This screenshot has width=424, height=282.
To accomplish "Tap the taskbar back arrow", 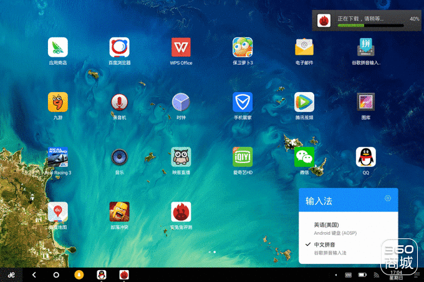I will click(x=34, y=275).
